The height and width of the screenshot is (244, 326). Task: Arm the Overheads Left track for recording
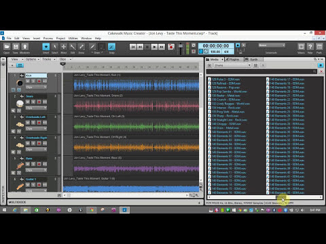point(39,123)
